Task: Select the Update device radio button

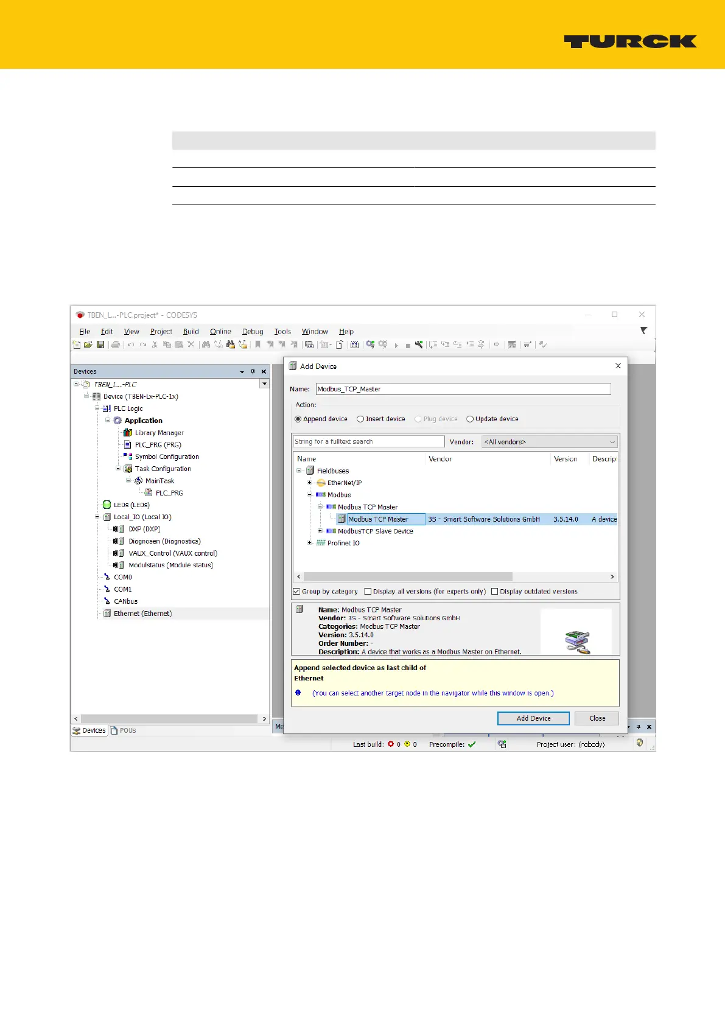Action: point(470,419)
